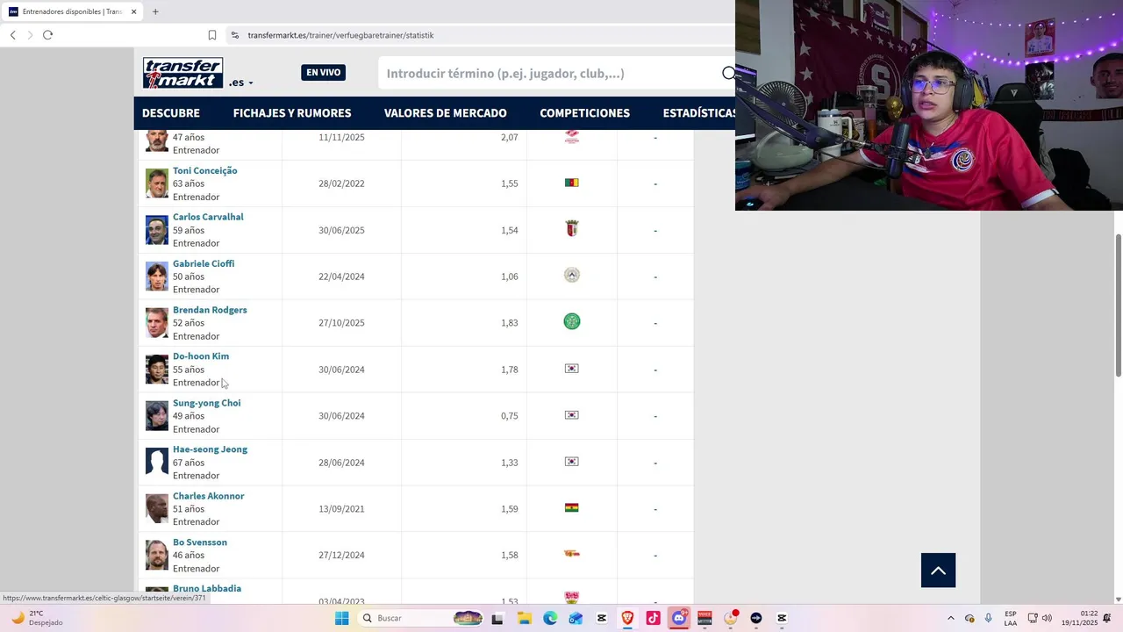Open the VALORES DE MERCADO menu
This screenshot has width=1123, height=632.
click(x=445, y=113)
